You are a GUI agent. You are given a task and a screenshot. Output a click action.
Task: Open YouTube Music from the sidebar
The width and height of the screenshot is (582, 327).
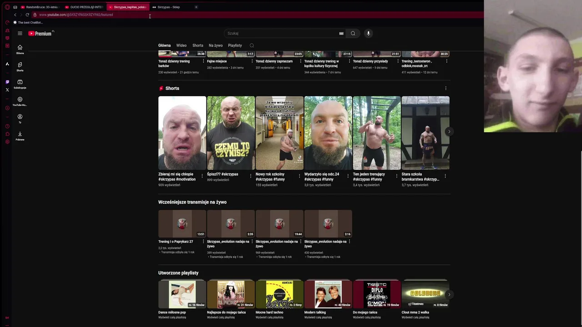(x=20, y=101)
